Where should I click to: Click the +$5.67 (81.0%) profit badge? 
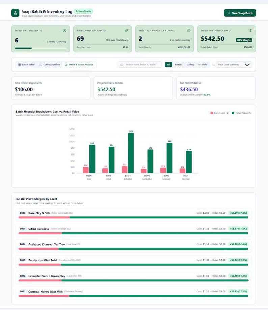point(238,229)
